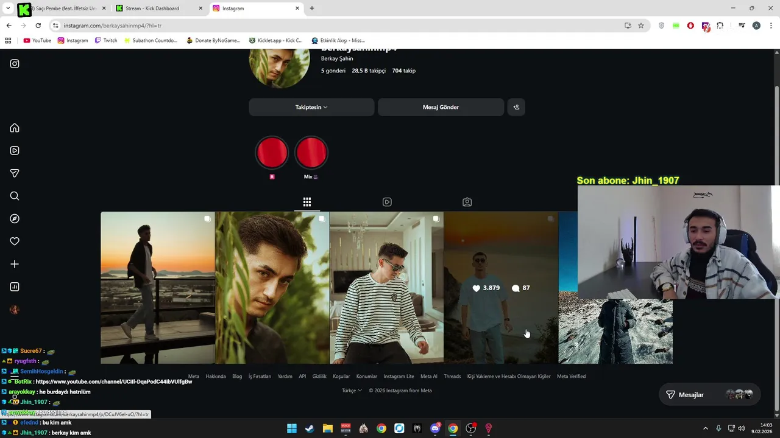Viewport: 780px width, 438px height.
Task: Open the snowy black coat post
Action: coord(615,332)
